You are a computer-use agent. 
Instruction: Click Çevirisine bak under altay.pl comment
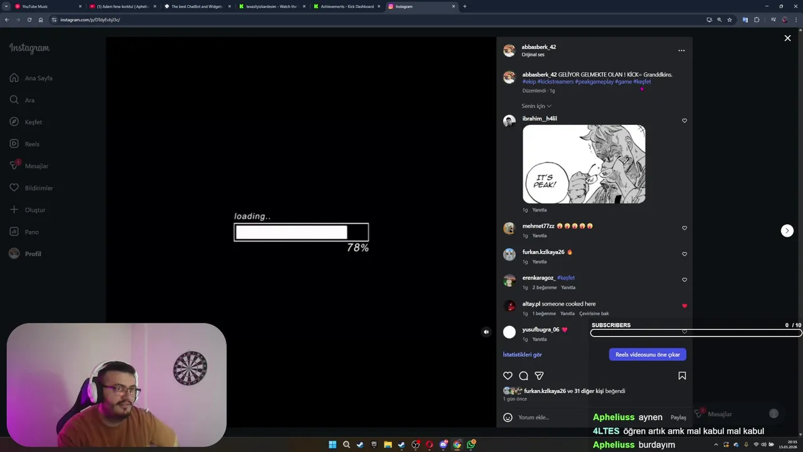(594, 314)
